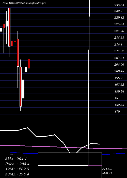The width and height of the screenshot is (127, 178).
Task: Click the 196.9 price axis label
Action: [118, 78]
